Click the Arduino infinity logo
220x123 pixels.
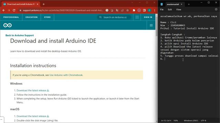tap(8, 25)
